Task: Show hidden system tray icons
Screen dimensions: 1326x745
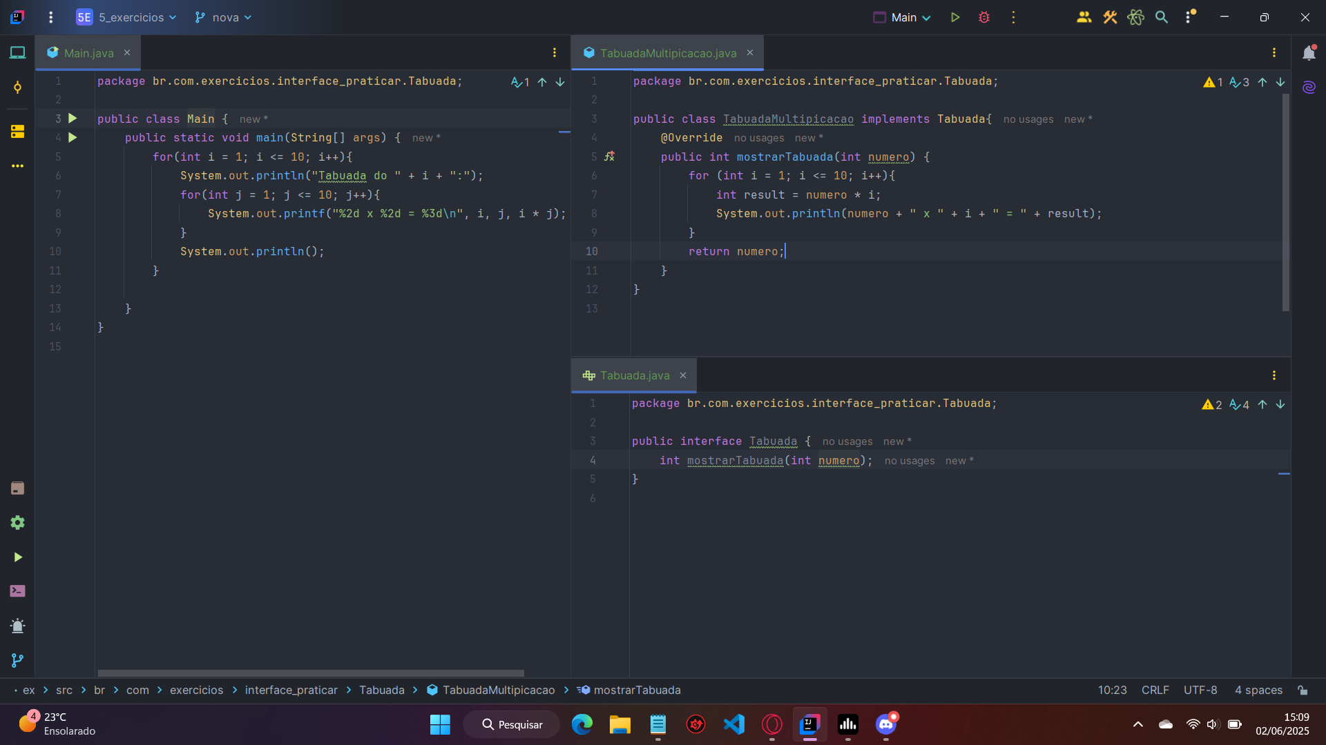Action: click(1138, 724)
